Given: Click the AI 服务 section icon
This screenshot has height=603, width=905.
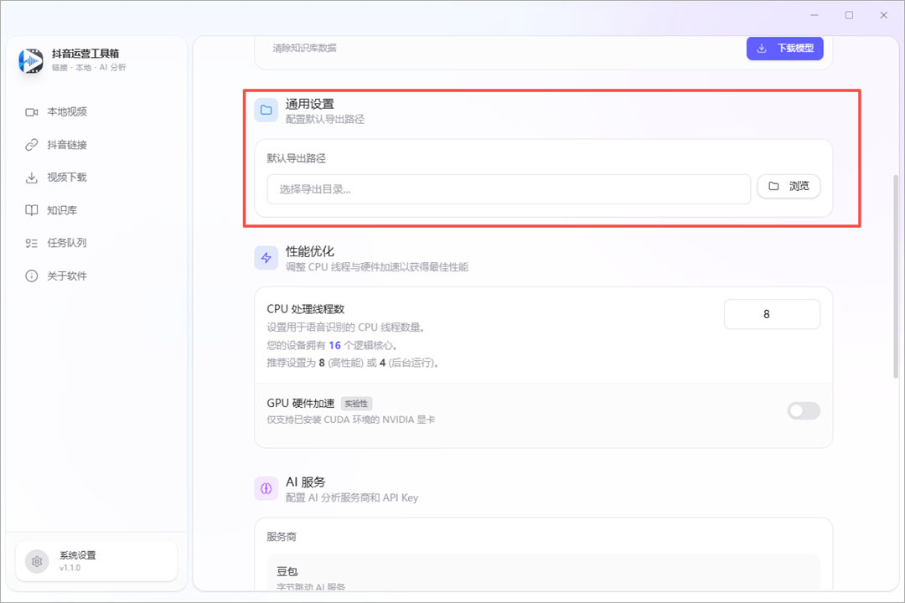Looking at the screenshot, I should pos(266,488).
